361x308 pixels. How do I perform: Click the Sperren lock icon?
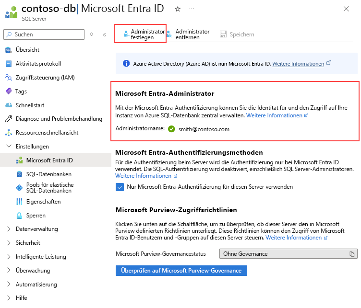(x=19, y=216)
